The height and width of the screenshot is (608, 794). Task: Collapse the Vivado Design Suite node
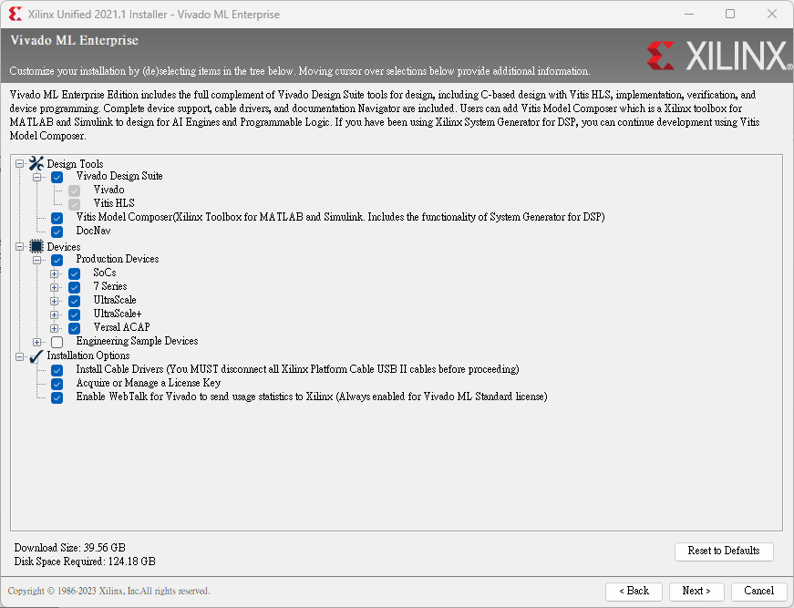pyautogui.click(x=37, y=177)
